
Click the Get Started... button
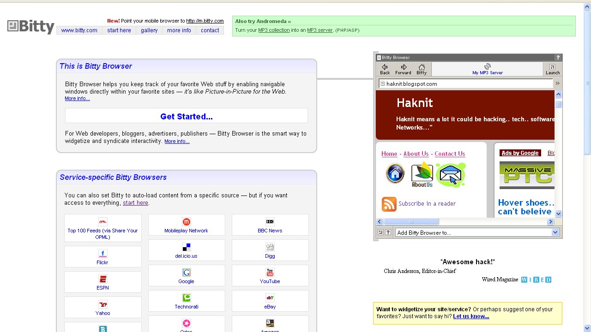click(187, 117)
